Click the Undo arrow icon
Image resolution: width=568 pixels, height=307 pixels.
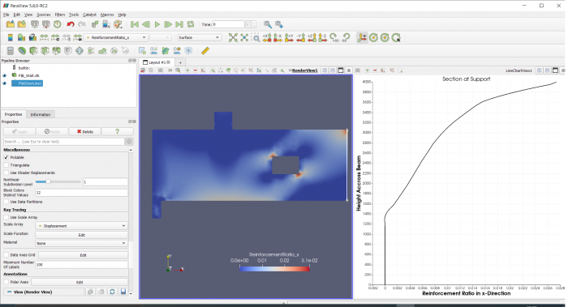[x=71, y=24]
